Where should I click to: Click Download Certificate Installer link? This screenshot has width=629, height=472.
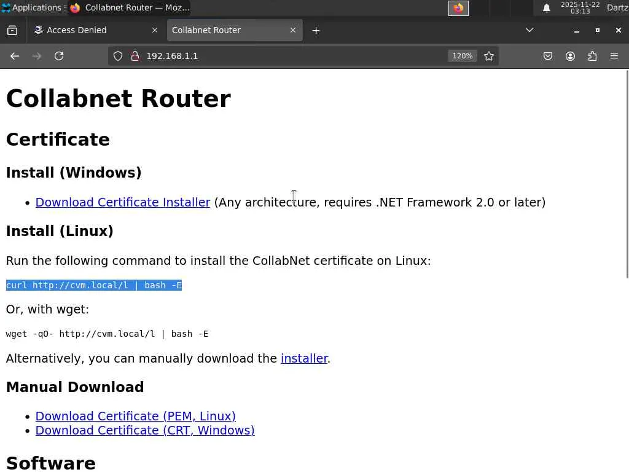click(123, 202)
